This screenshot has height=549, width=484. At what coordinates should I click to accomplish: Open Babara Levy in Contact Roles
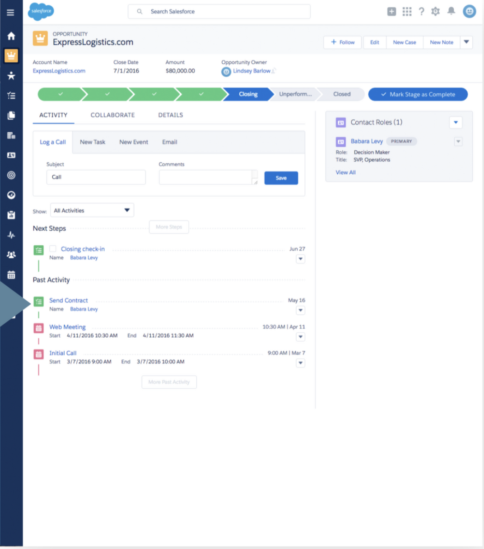tap(367, 141)
